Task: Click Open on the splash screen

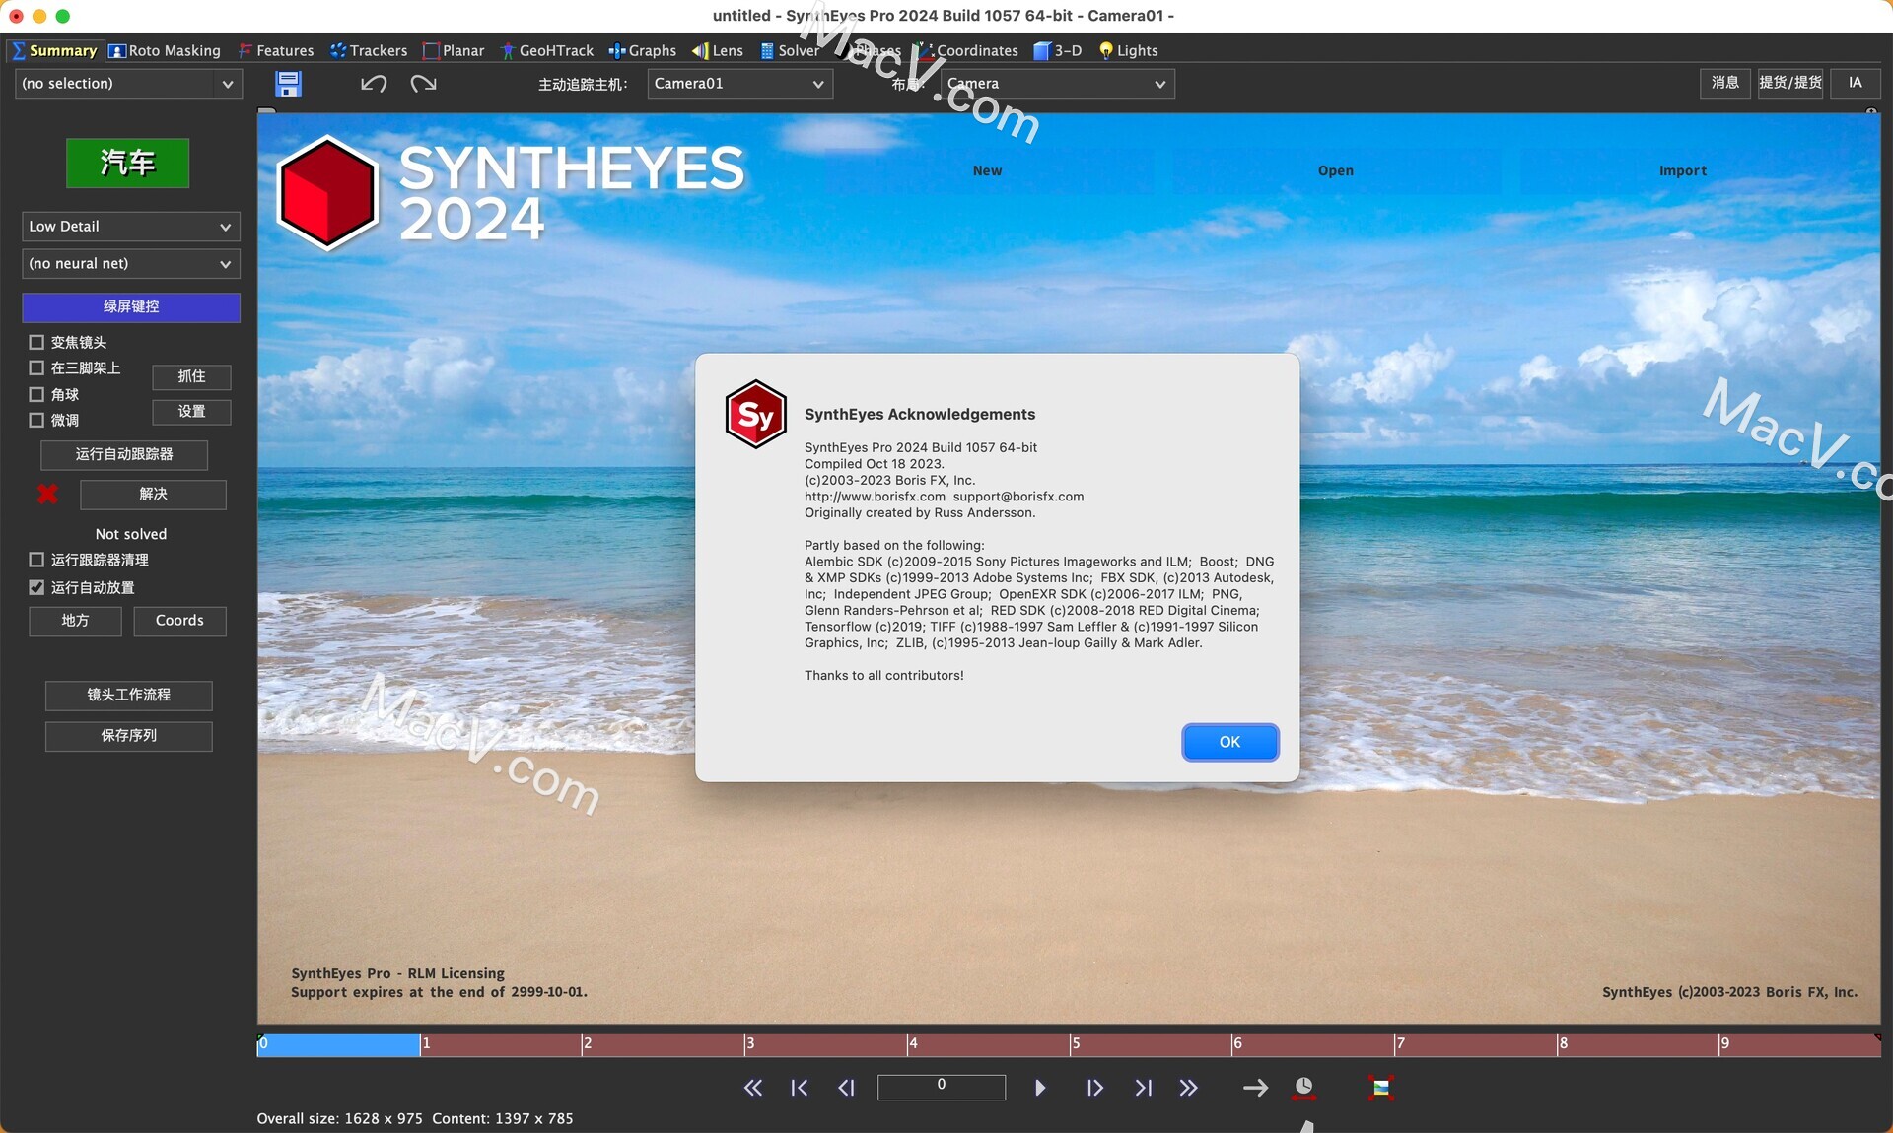Action: 1336,170
